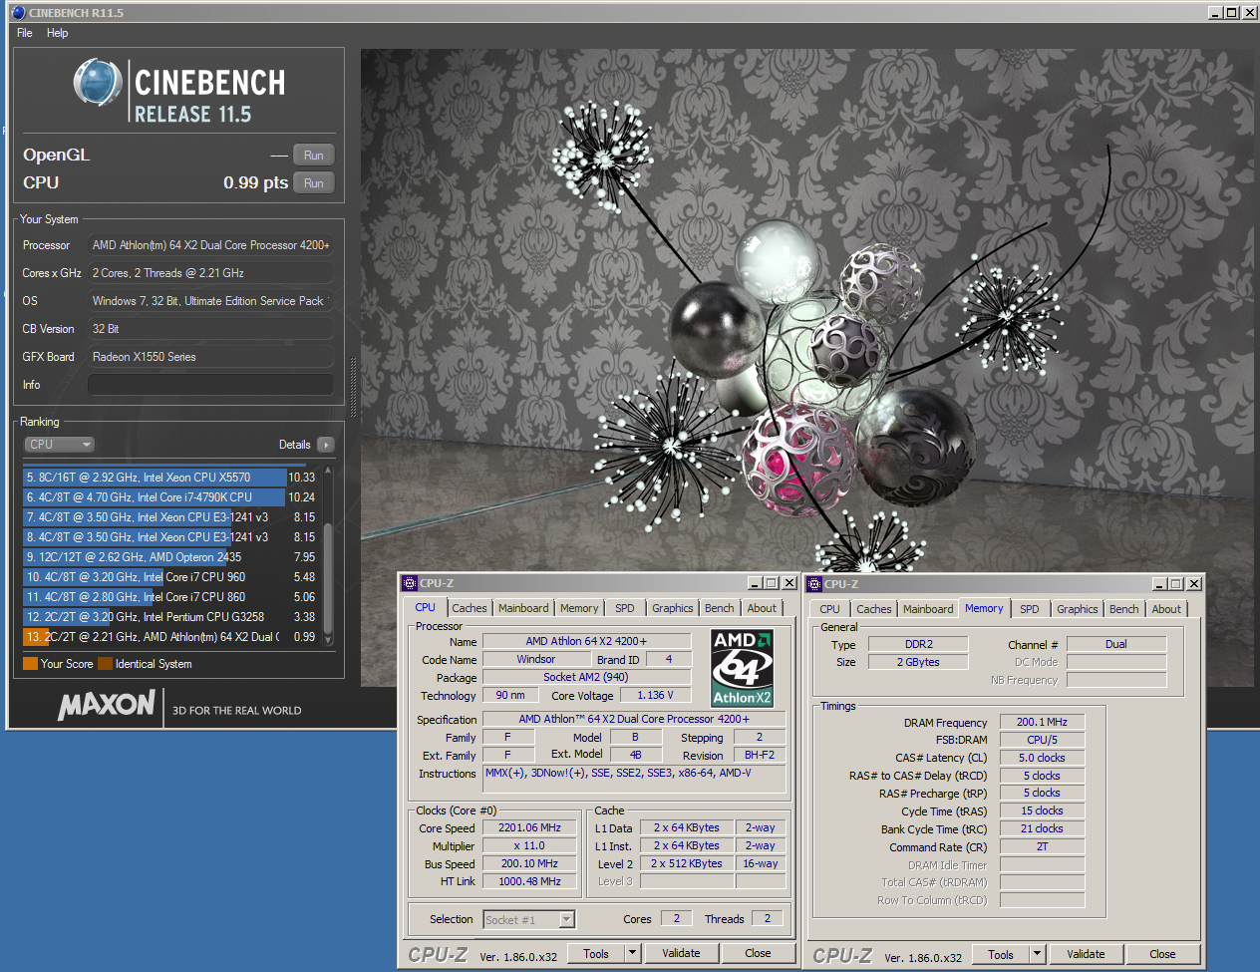Open the CPU ranking dropdown
Image resolution: width=1260 pixels, height=972 pixels.
[59, 445]
